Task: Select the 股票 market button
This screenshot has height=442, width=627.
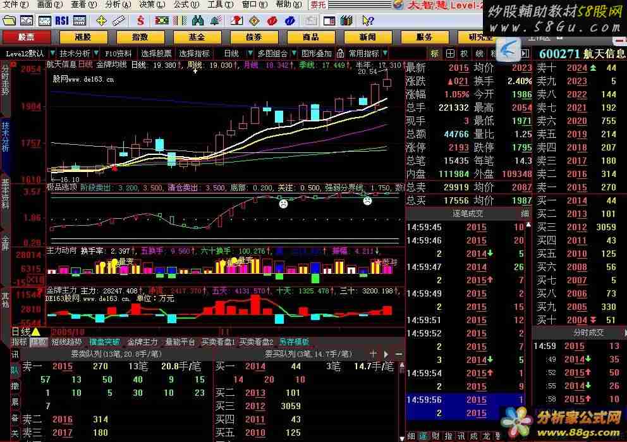Action: pos(27,37)
